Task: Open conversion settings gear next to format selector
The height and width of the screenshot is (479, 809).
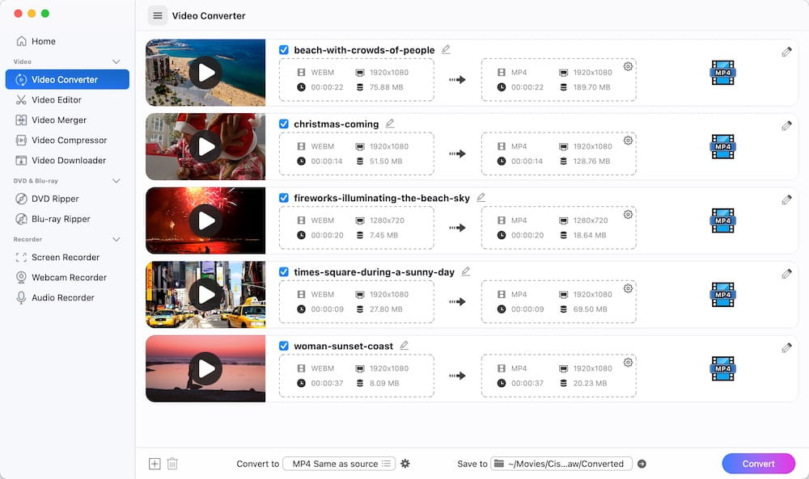Action: click(405, 464)
